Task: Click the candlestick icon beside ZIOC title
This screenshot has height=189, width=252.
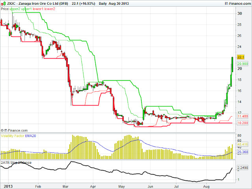Action: point(3,3)
